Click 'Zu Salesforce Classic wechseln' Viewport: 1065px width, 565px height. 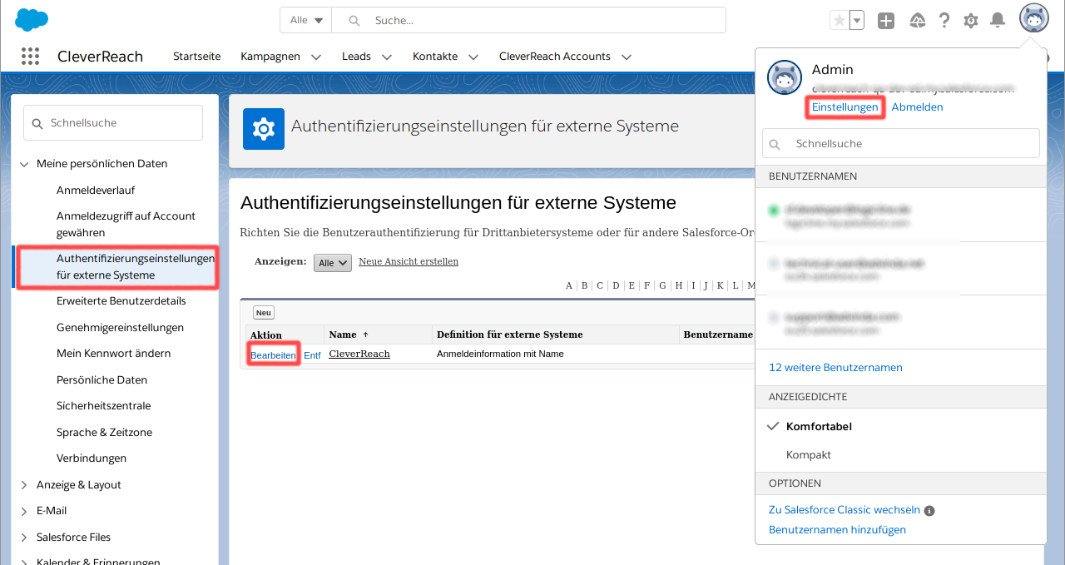click(845, 510)
